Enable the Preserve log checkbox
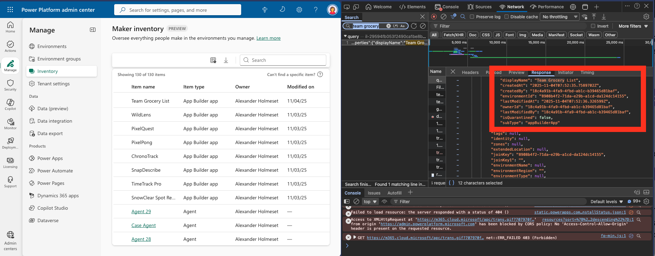Viewport: 655px width, 256px height. [x=472, y=17]
